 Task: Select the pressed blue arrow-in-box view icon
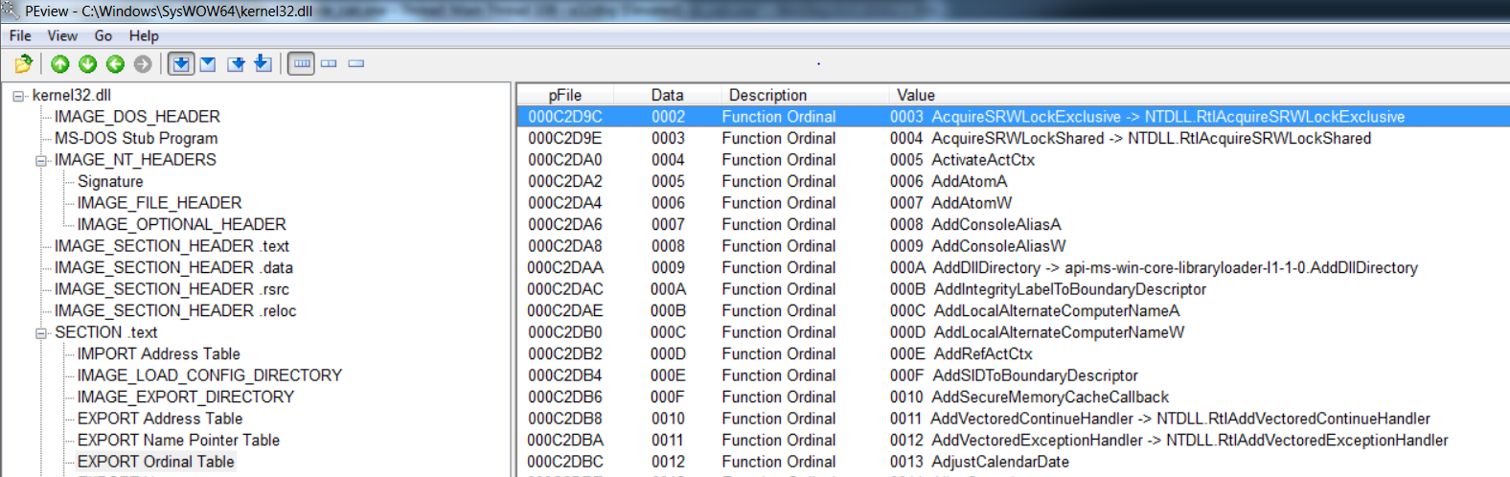pyautogui.click(x=180, y=64)
